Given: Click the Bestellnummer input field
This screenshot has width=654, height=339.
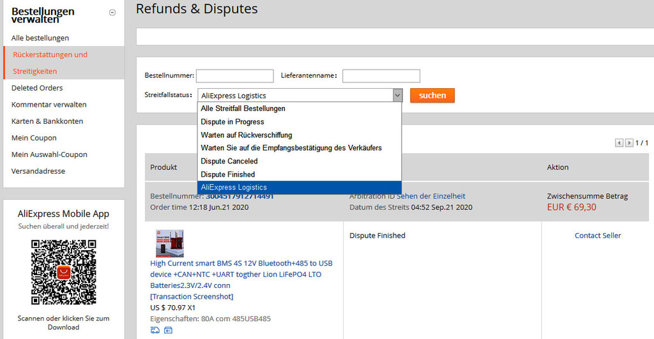Looking at the screenshot, I should (x=235, y=76).
